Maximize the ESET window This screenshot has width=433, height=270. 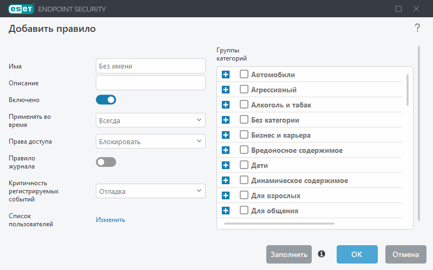tap(398, 9)
